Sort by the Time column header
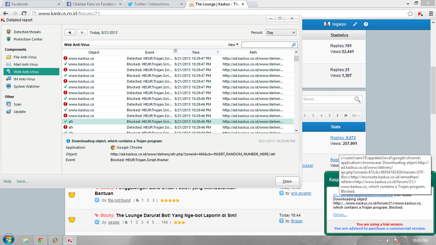 point(196,52)
